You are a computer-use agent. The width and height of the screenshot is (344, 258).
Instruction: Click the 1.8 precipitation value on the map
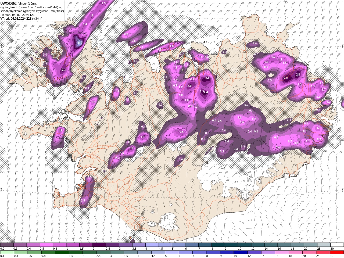(131, 148)
